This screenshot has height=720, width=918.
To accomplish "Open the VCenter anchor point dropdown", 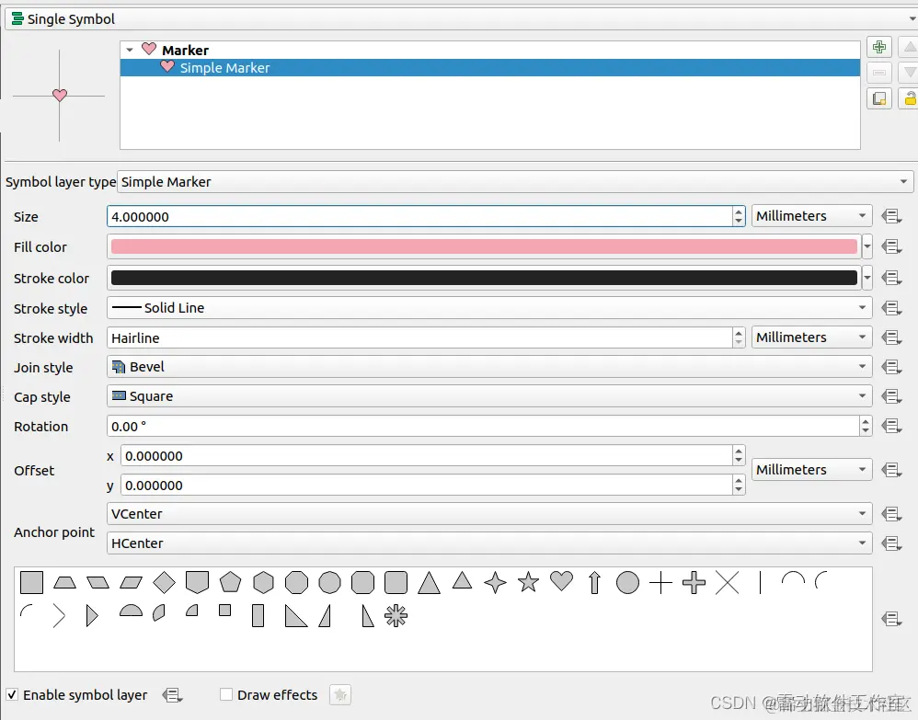I will coord(489,514).
